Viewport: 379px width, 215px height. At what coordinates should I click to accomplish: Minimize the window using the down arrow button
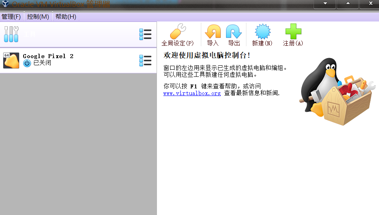325,4
